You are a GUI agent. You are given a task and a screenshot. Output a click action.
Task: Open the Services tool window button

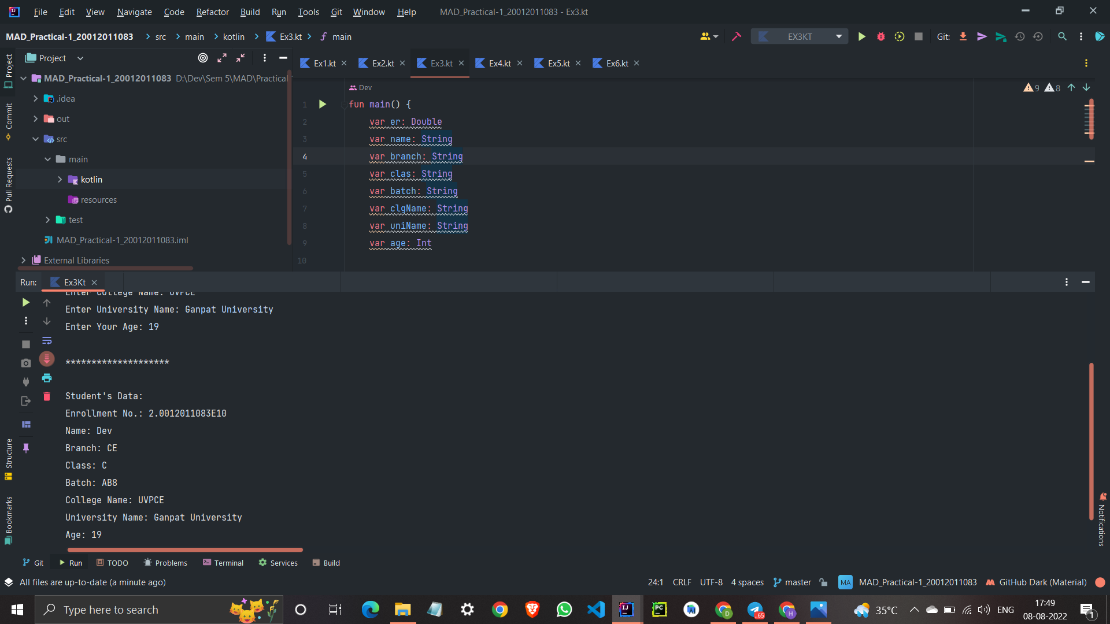click(278, 563)
